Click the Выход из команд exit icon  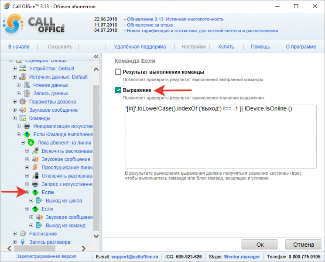point(39,225)
